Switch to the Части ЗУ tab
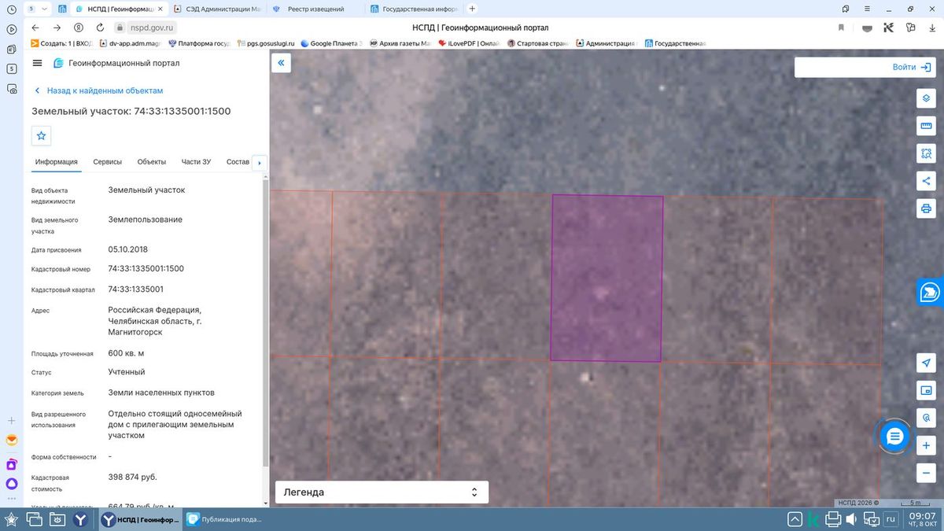This screenshot has width=944, height=531. pyautogui.click(x=196, y=162)
